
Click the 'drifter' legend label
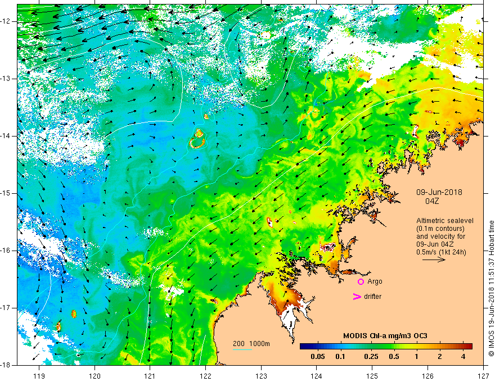click(x=372, y=297)
